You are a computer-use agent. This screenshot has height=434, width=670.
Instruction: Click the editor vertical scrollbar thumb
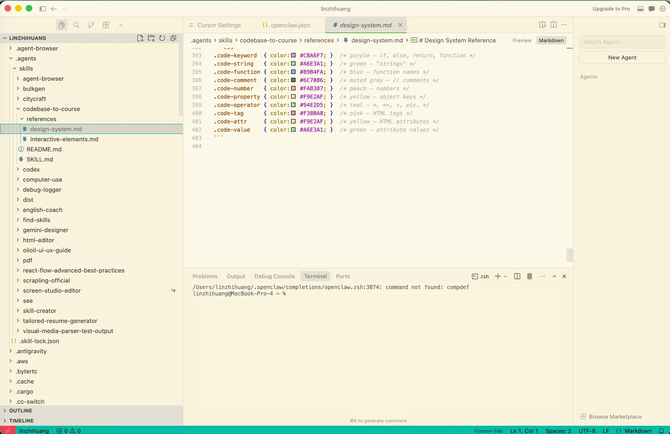click(569, 255)
